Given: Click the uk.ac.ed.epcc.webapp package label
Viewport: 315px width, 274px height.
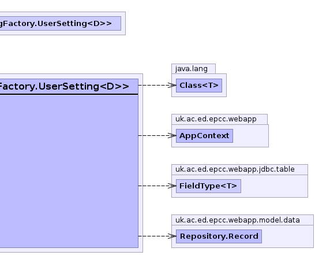Looking at the screenshot, I should [x=216, y=119].
